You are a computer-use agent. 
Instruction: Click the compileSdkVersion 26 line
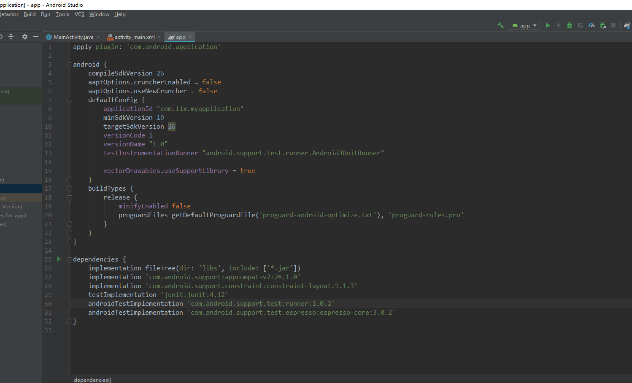point(126,73)
